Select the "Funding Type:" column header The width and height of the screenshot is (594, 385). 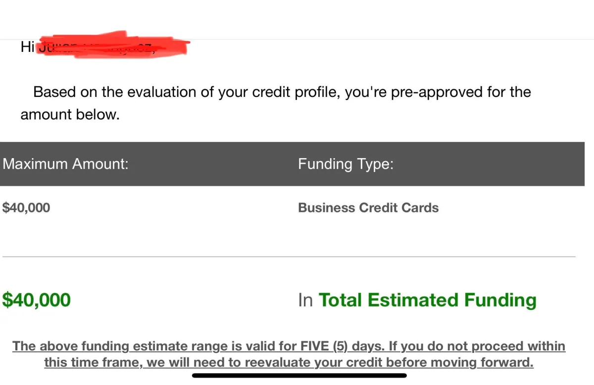(x=346, y=164)
